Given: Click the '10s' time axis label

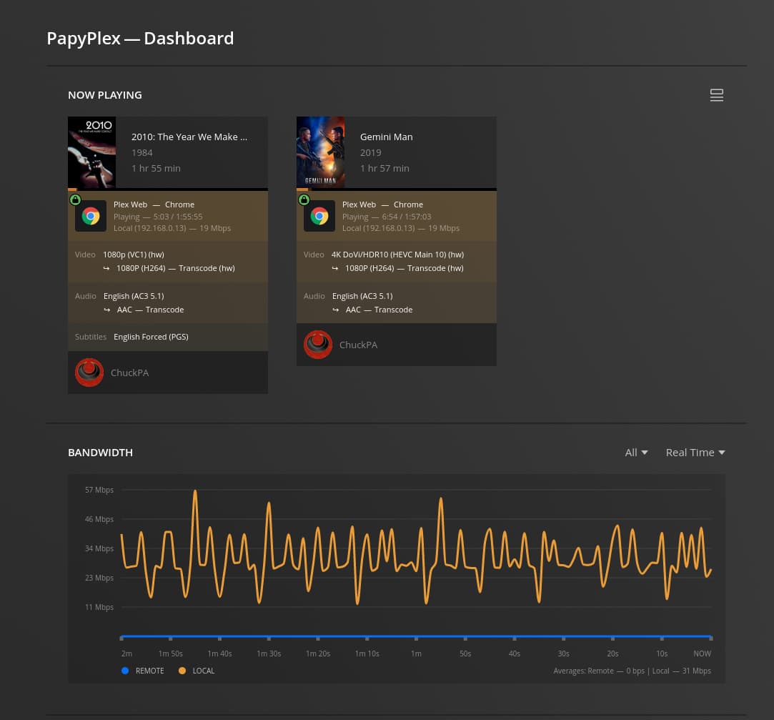Looking at the screenshot, I should pos(662,654).
